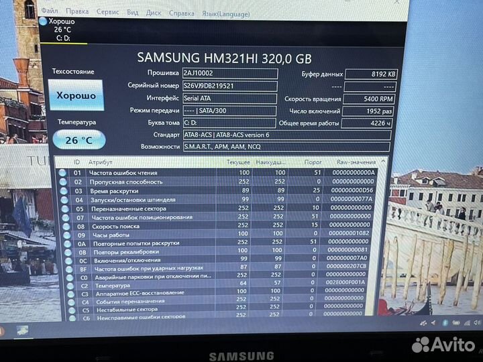Click the Текущее column header

pyautogui.click(x=238, y=162)
